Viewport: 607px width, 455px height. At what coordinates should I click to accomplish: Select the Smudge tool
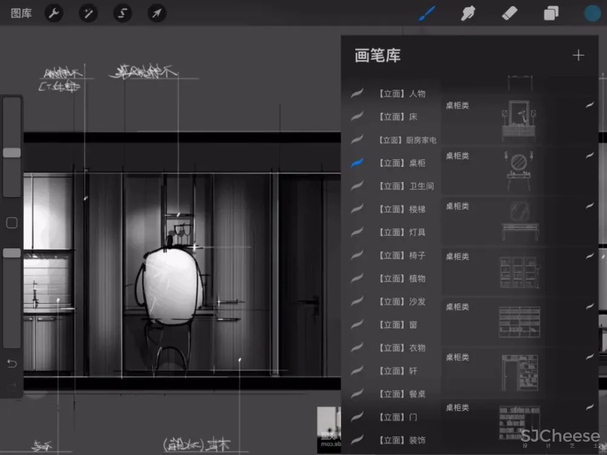468,13
